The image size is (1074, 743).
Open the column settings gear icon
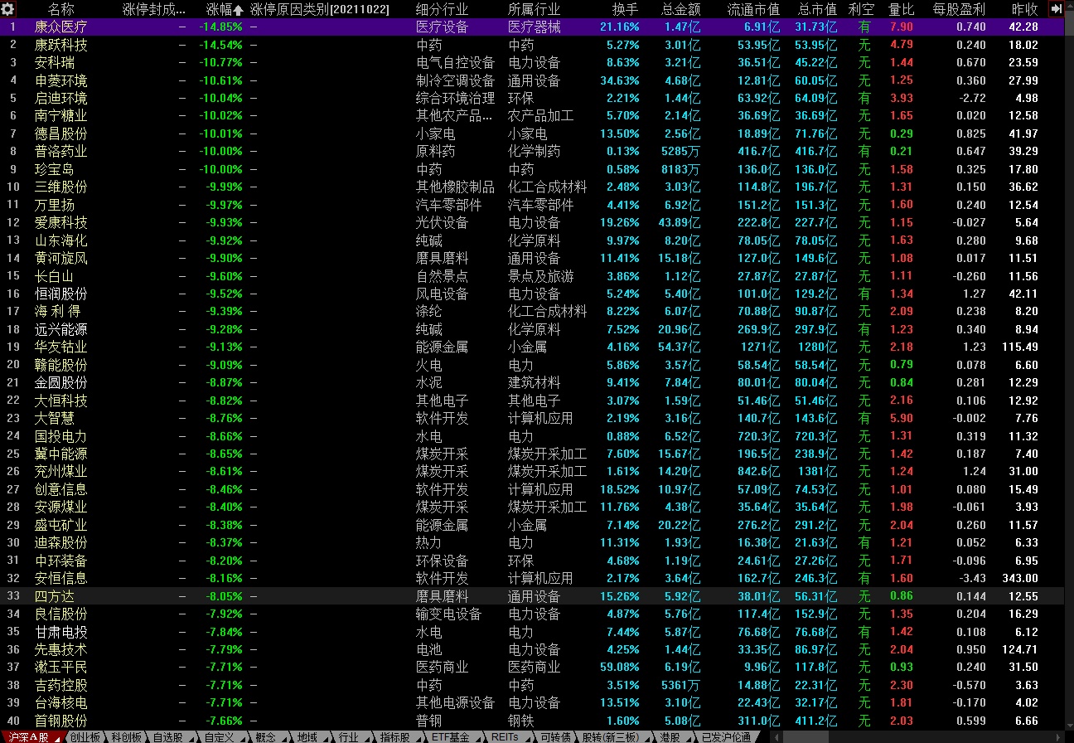[x=7, y=9]
